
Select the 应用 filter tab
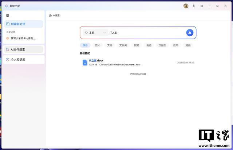pyautogui.click(x=176, y=45)
